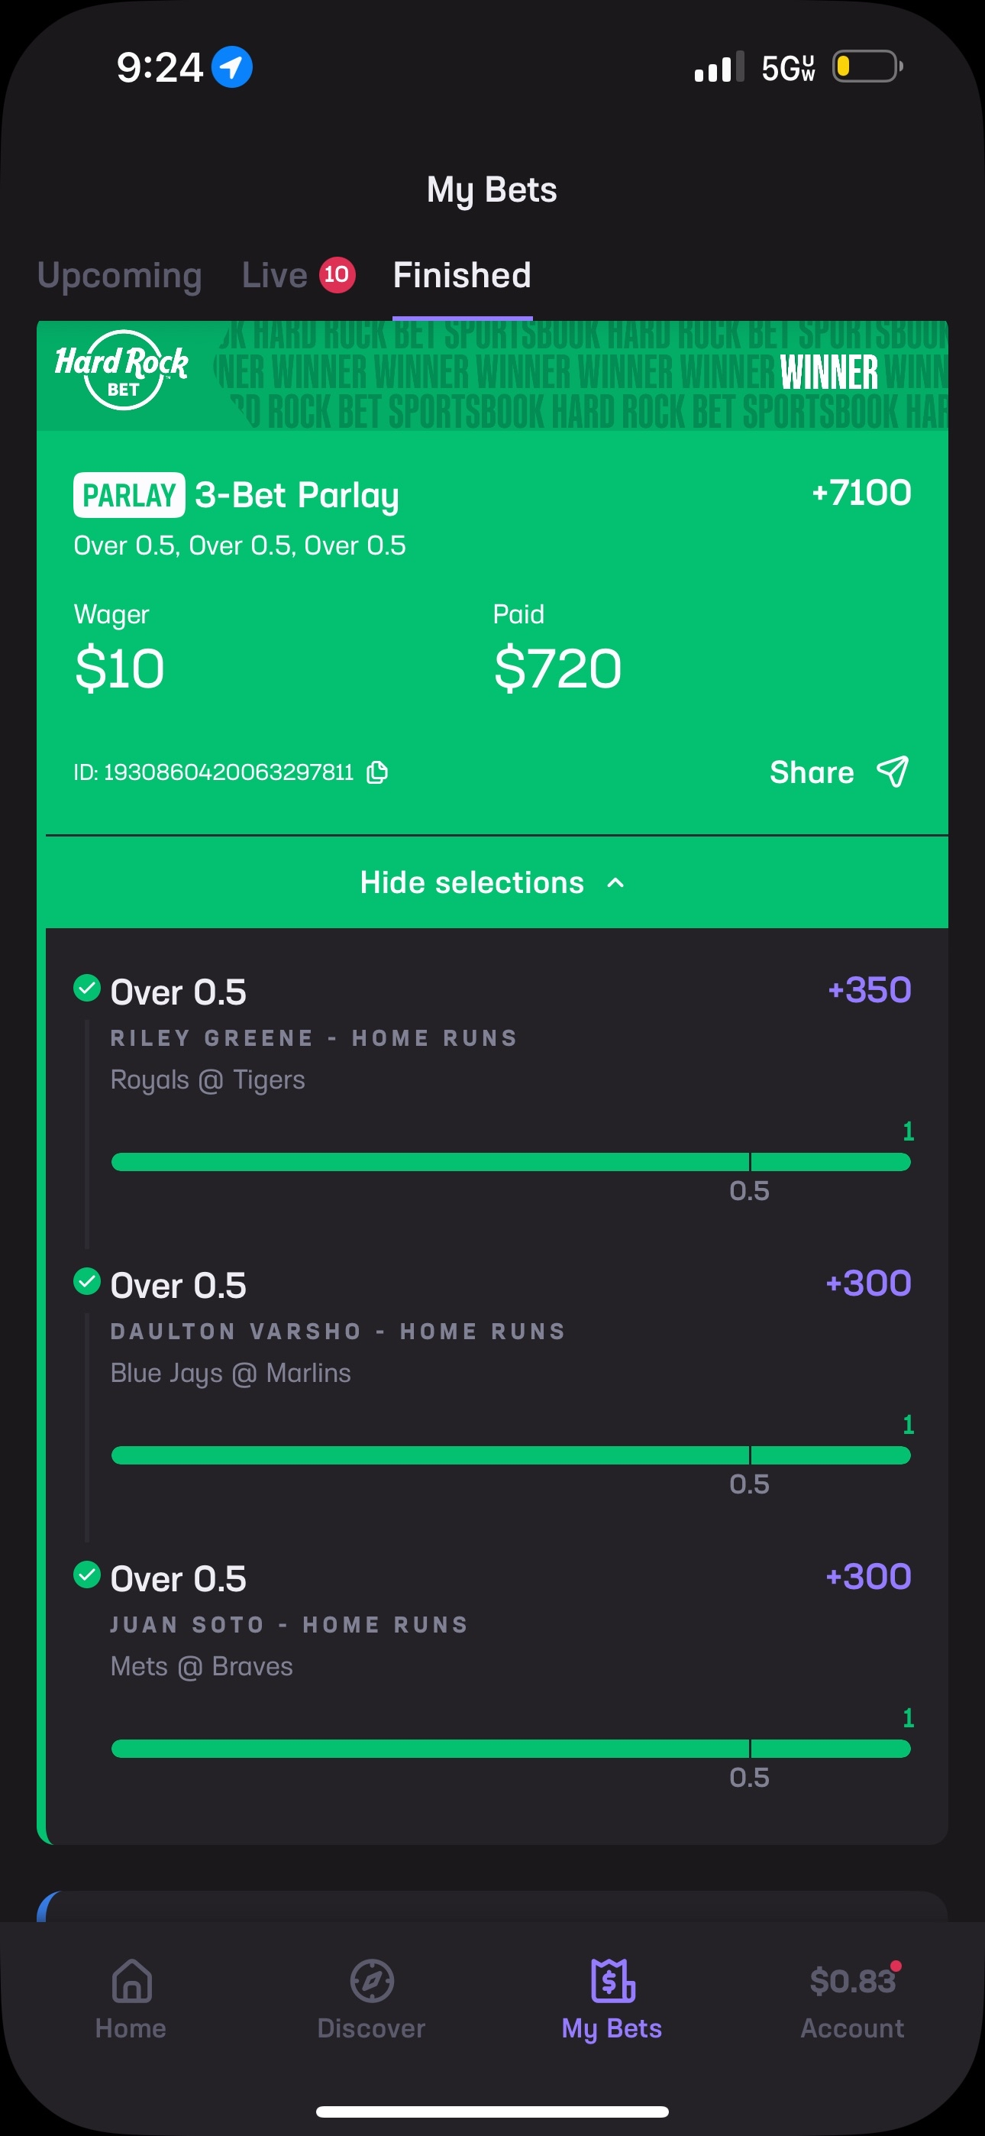Tap the red Live count badge
The image size is (985, 2136).
point(337,274)
